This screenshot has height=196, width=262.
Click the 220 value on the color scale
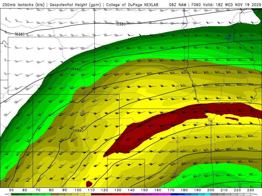click(237, 190)
